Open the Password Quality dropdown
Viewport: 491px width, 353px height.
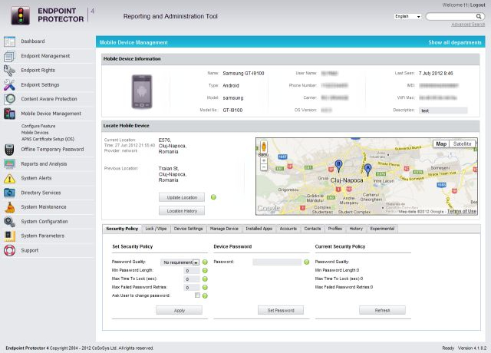(180, 262)
